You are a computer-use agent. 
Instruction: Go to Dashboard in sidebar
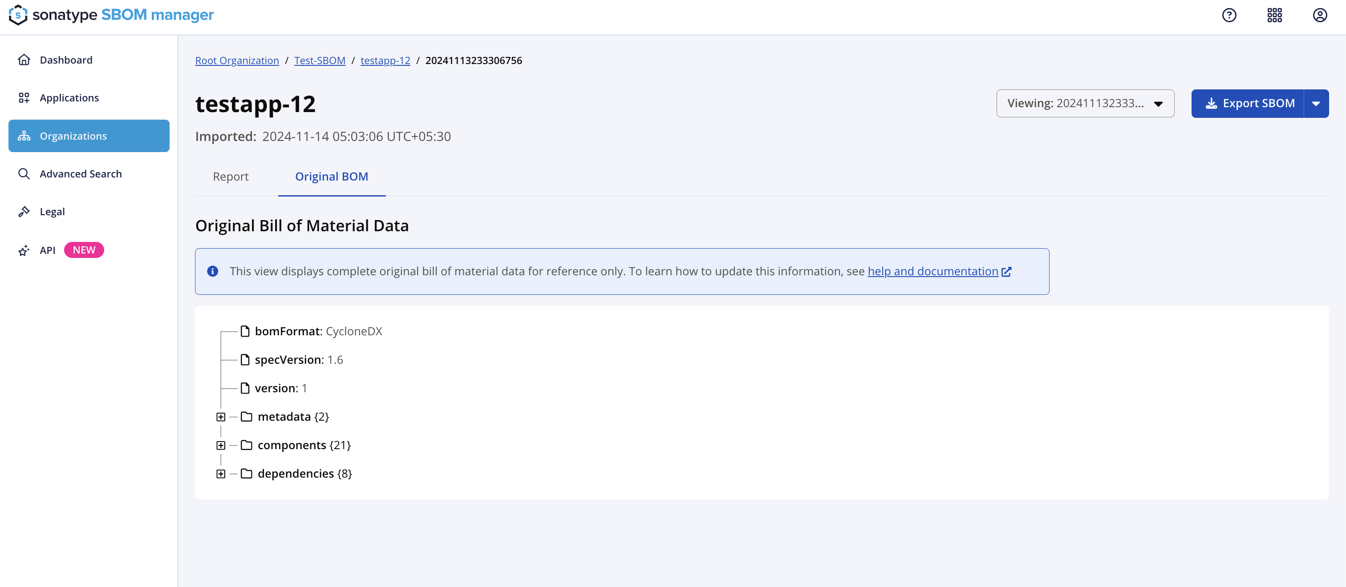[x=89, y=60]
